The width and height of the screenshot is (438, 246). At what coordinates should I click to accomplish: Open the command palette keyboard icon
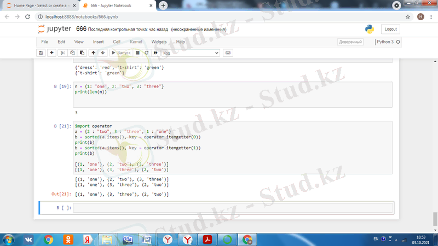228,52
